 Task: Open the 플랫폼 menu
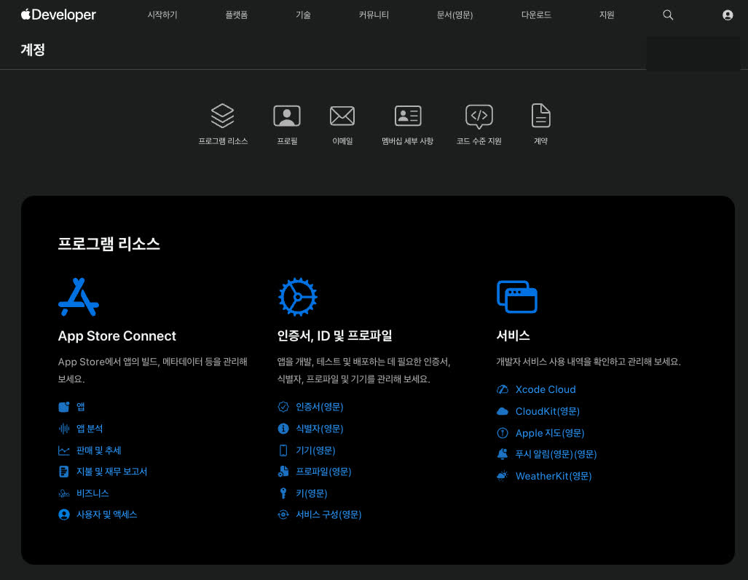237,15
